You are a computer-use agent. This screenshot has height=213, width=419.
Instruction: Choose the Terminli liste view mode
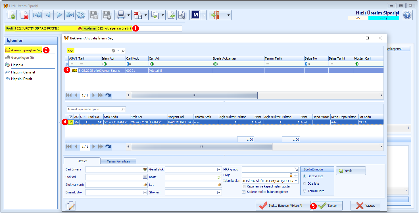(305, 191)
